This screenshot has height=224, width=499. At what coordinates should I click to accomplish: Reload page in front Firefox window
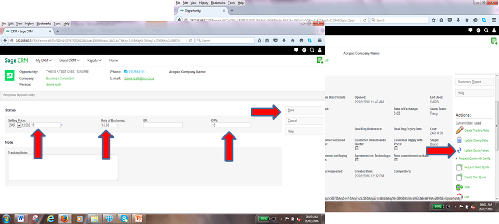pos(190,41)
